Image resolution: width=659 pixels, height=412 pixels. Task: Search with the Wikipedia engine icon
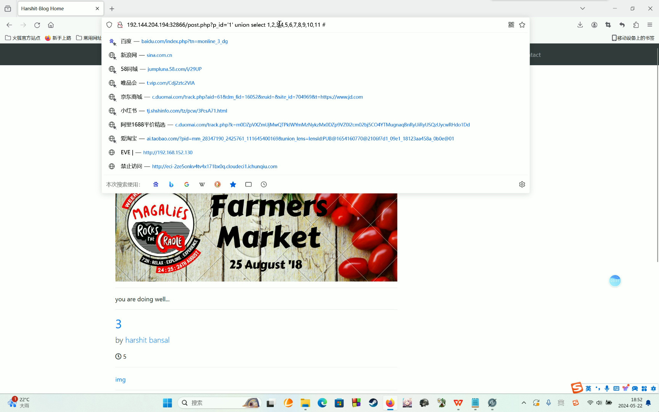202,184
